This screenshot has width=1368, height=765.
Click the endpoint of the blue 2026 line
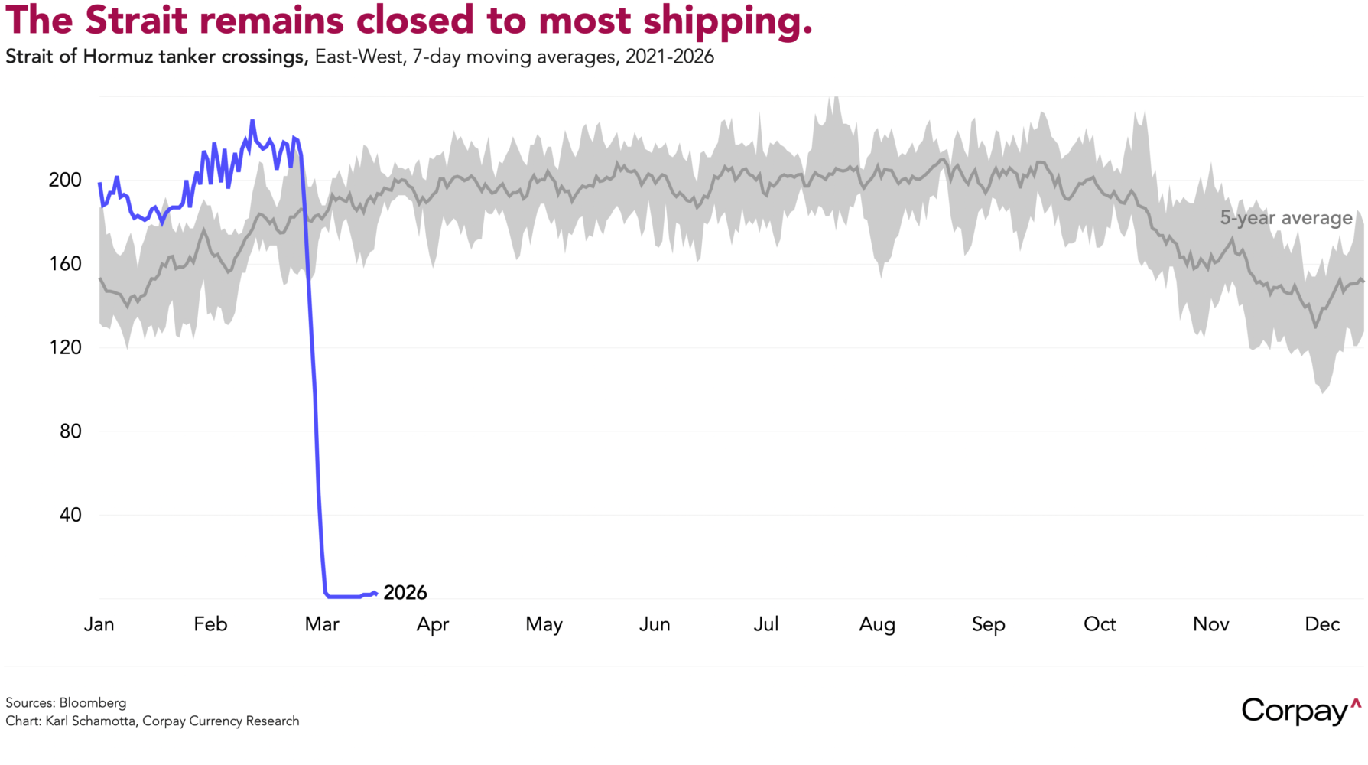tap(375, 593)
